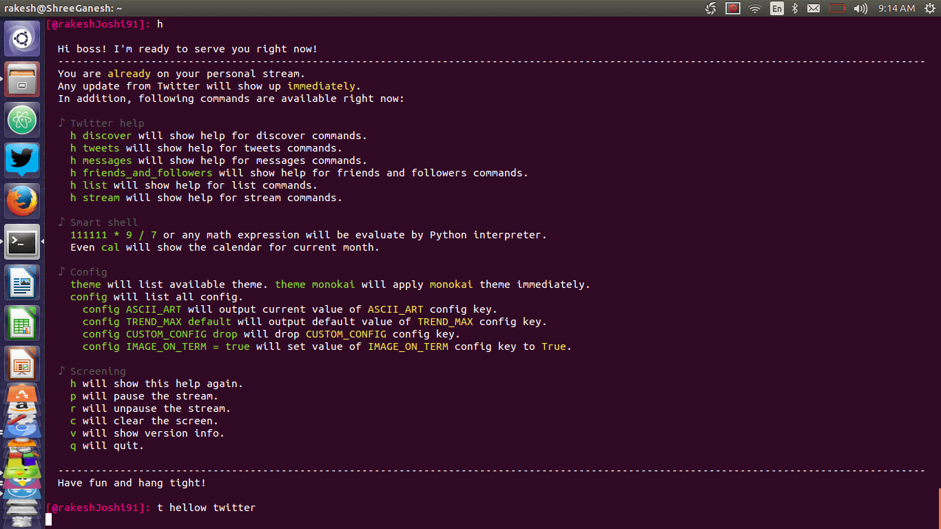Click the 'h friends_and_followers' help line
Screen dimensions: 941x529
click(300, 173)
